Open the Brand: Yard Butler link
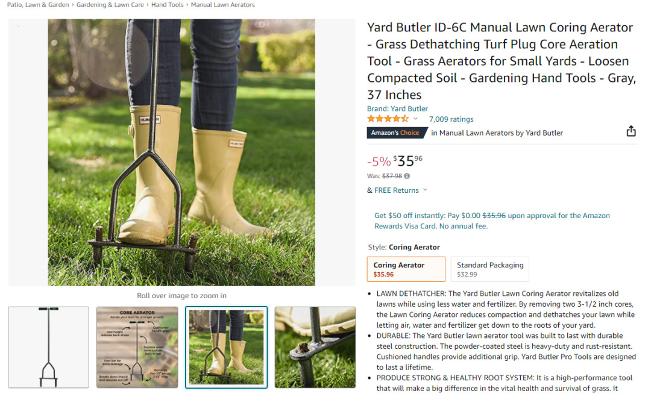This screenshot has height=394, width=651. [397, 108]
